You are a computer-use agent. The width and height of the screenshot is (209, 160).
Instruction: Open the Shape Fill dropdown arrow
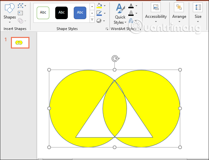pyautogui.click(x=104, y=6)
